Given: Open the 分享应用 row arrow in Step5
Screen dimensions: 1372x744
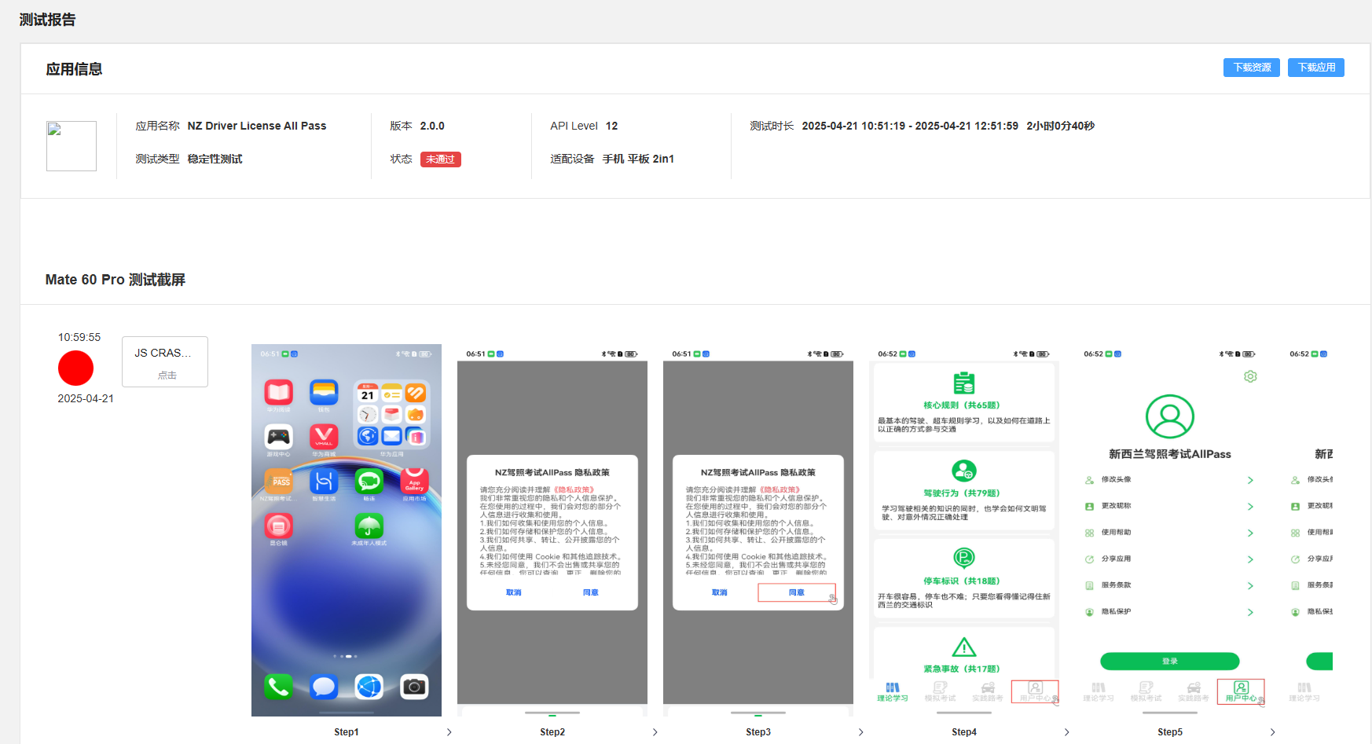Looking at the screenshot, I should tap(1250, 559).
